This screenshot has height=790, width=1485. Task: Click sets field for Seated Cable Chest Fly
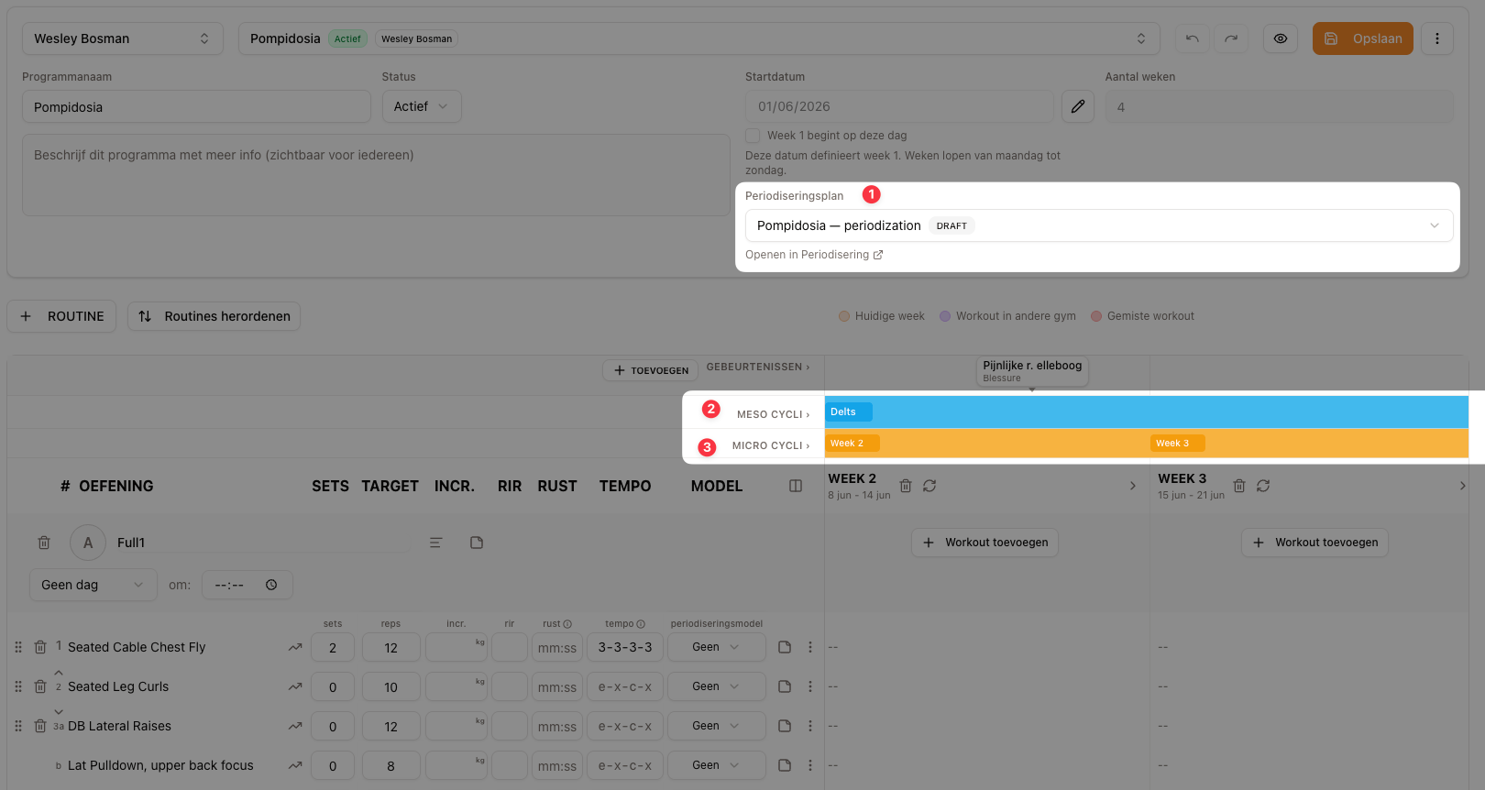point(333,647)
